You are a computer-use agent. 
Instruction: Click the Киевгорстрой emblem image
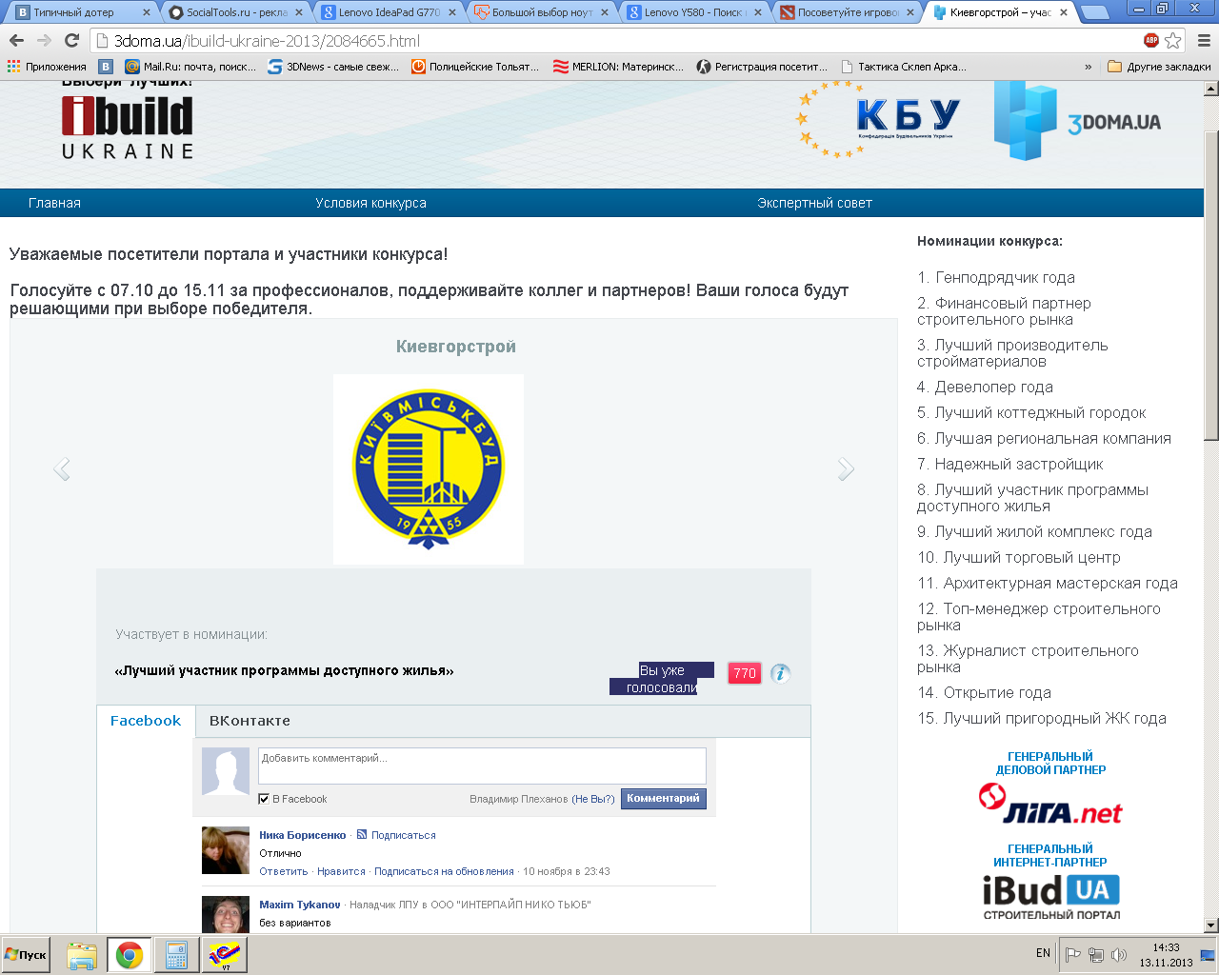click(429, 469)
